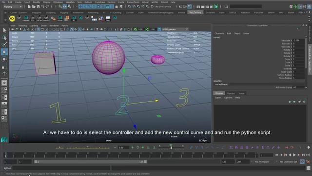Image resolution: width=312 pixels, height=176 pixels.
Task: Click the Undo arrow icon
Action: point(42,6)
